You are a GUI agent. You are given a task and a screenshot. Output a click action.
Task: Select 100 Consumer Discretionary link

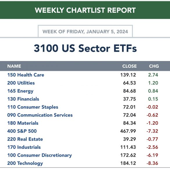[x=40, y=155]
